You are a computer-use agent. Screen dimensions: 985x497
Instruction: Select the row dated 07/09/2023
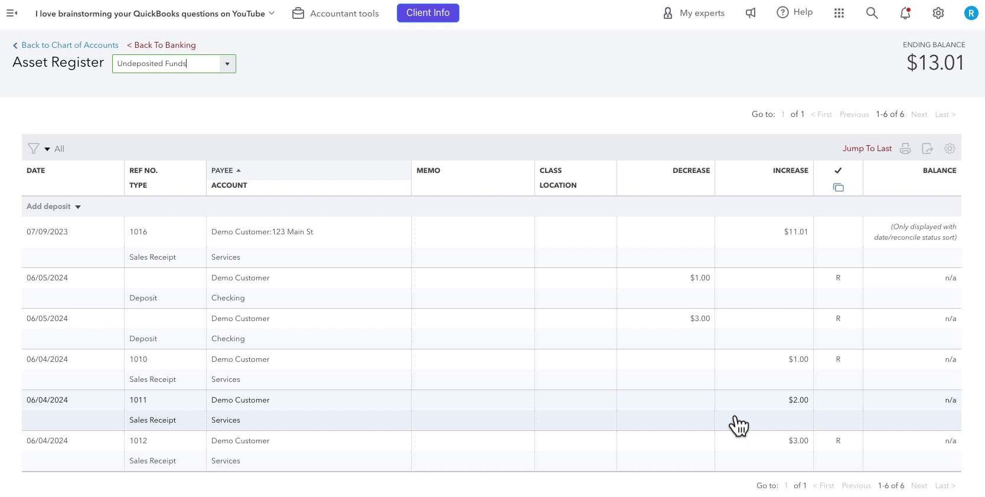(491, 242)
